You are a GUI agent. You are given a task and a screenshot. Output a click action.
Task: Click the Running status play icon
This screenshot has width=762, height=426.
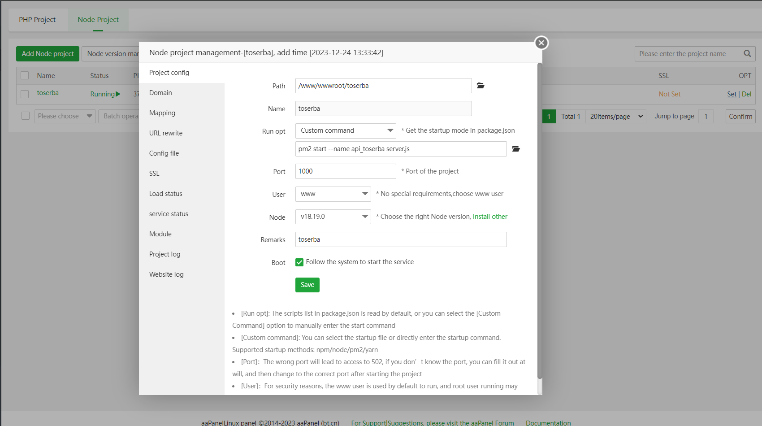coord(118,94)
